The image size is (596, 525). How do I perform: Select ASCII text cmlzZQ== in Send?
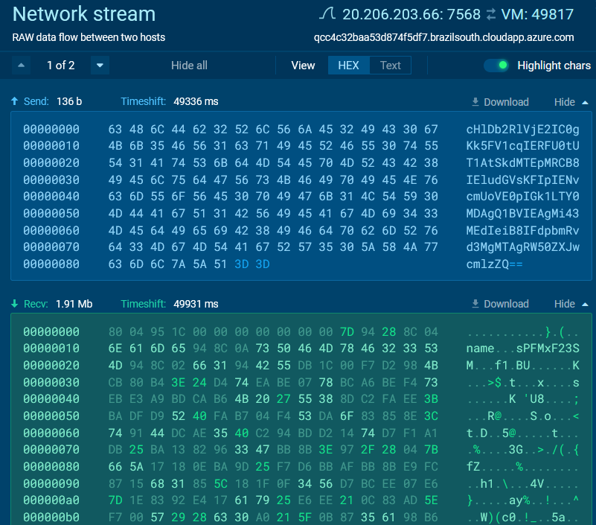tap(495, 264)
